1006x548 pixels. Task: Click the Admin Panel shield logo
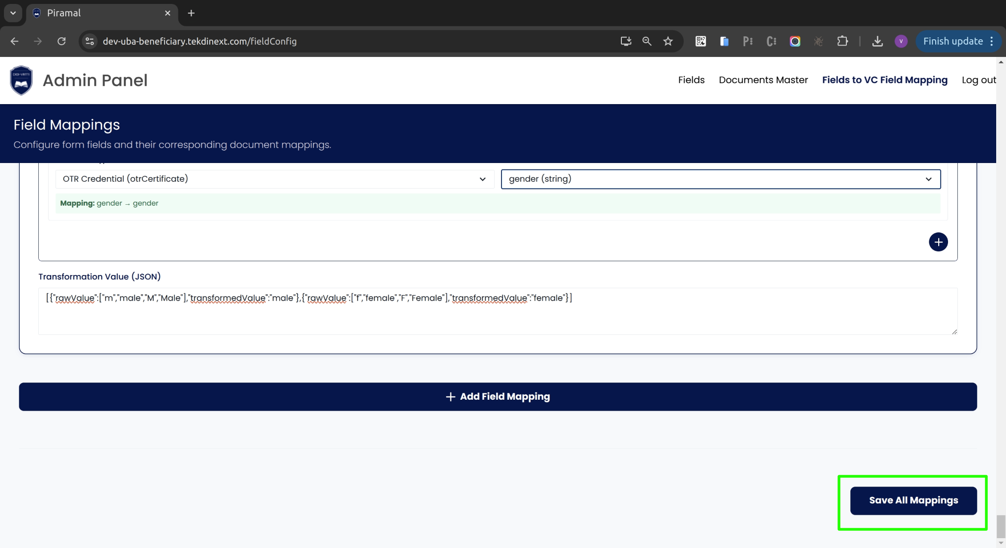coord(21,80)
